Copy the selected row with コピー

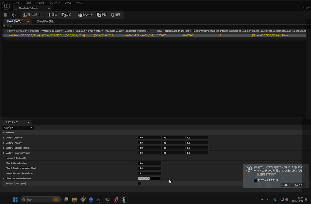68,15
